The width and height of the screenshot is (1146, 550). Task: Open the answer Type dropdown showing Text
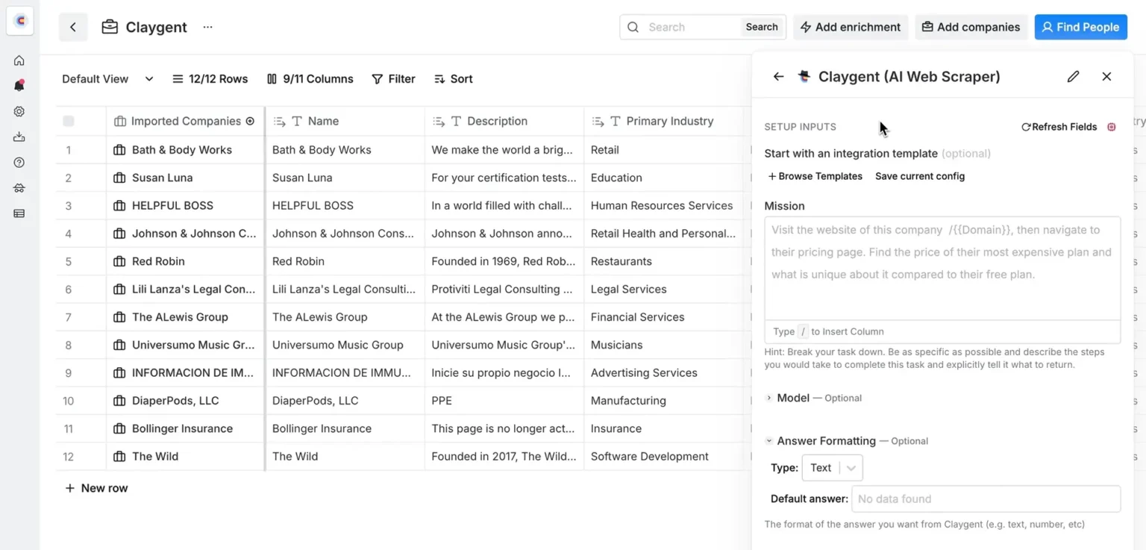(832, 468)
